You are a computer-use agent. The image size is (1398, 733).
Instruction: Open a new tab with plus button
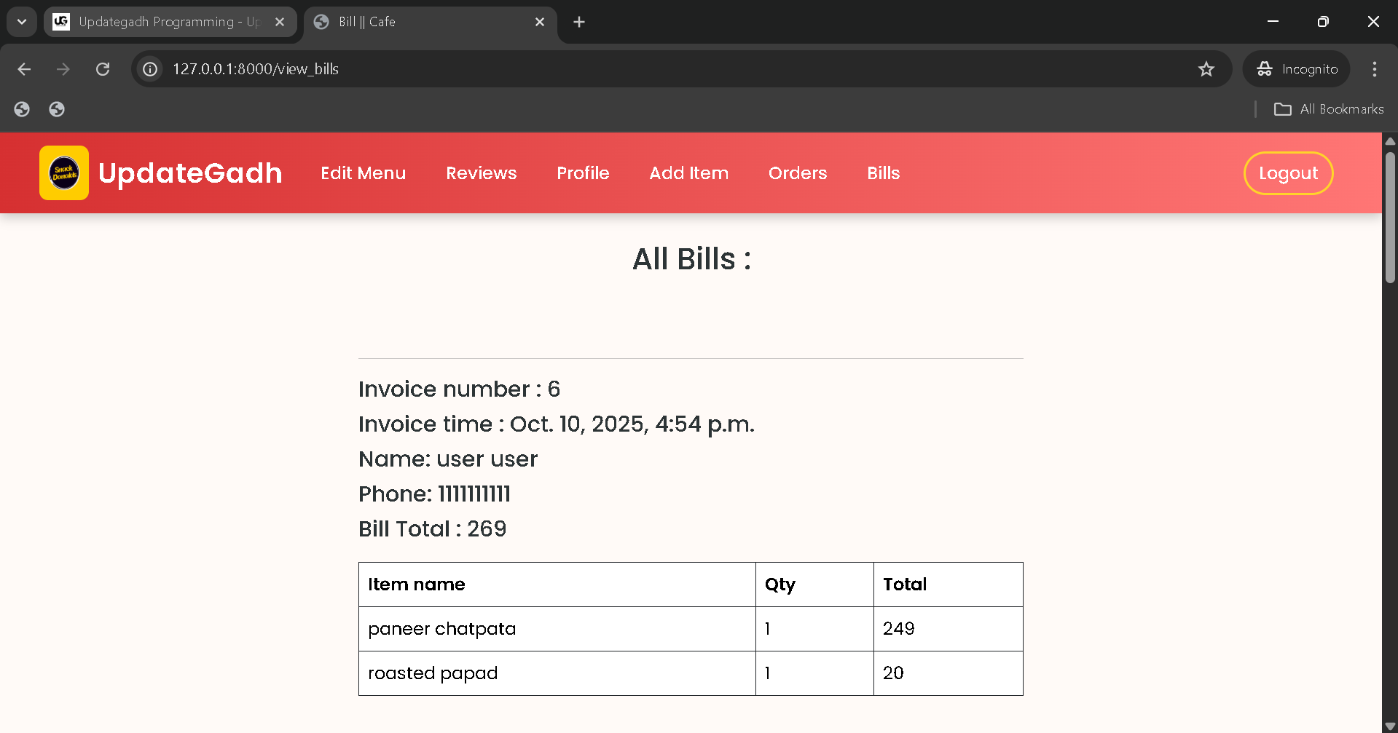click(x=579, y=22)
